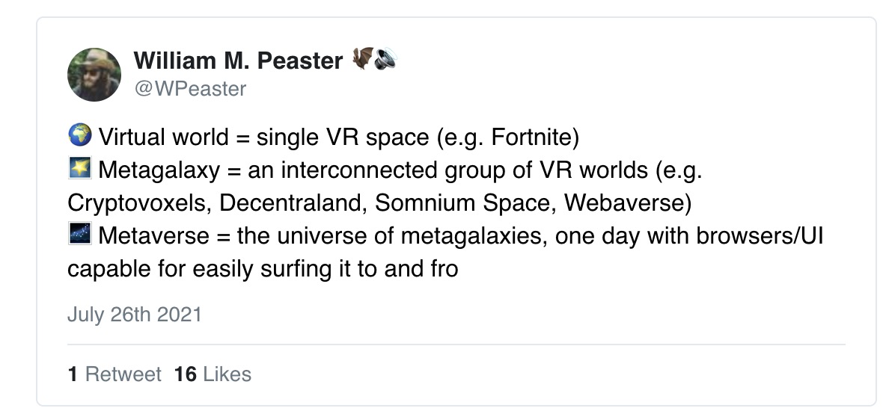This screenshot has width=883, height=414.
Task: Click the speaker emoji beside the name
Action: (385, 58)
